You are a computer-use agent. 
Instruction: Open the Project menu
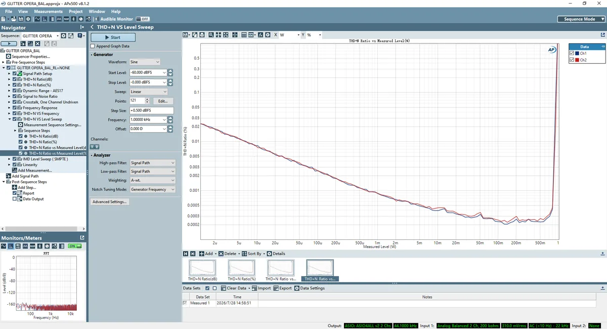[x=76, y=11]
